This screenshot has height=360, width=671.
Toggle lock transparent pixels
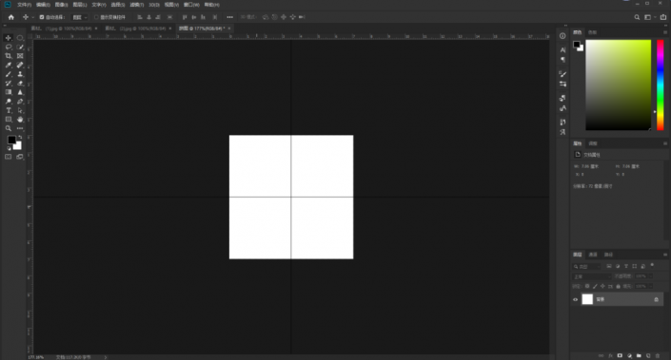(x=587, y=286)
